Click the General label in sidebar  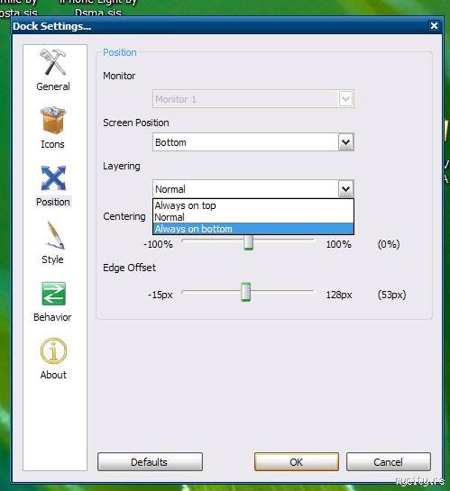tap(53, 86)
